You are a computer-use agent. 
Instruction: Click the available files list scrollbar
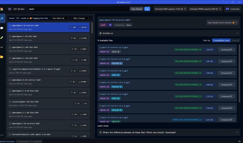(x=240, y=73)
